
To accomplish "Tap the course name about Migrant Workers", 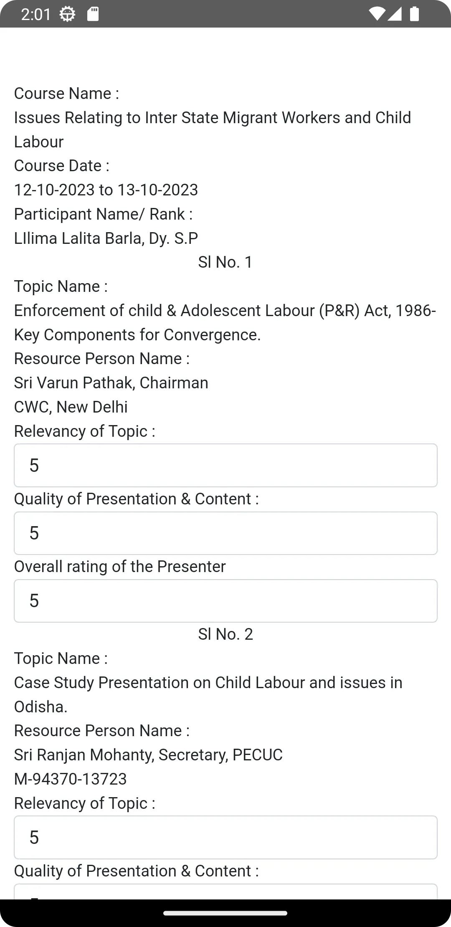I will [x=213, y=130].
